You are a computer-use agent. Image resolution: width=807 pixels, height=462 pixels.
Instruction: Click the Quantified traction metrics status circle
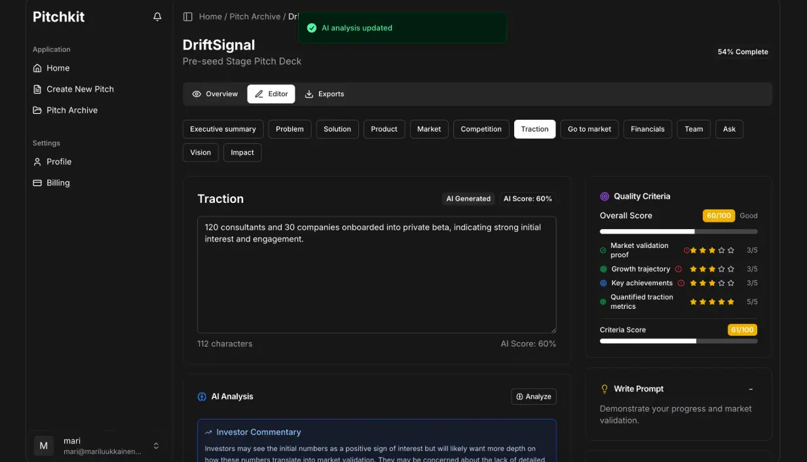pos(603,302)
